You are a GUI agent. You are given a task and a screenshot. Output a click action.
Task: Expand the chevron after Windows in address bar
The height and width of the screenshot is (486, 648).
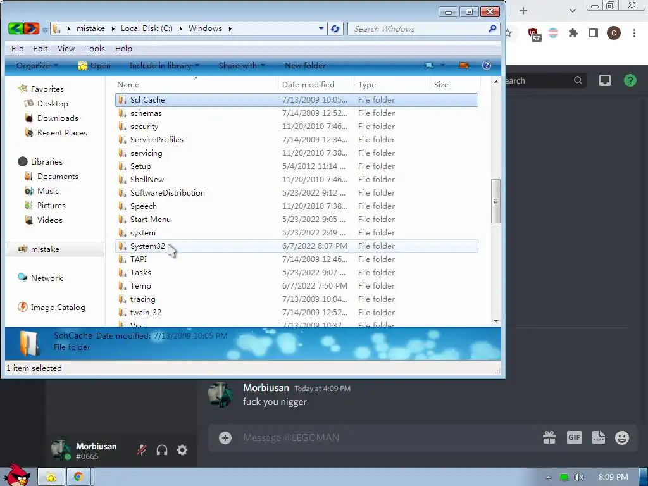[230, 28]
